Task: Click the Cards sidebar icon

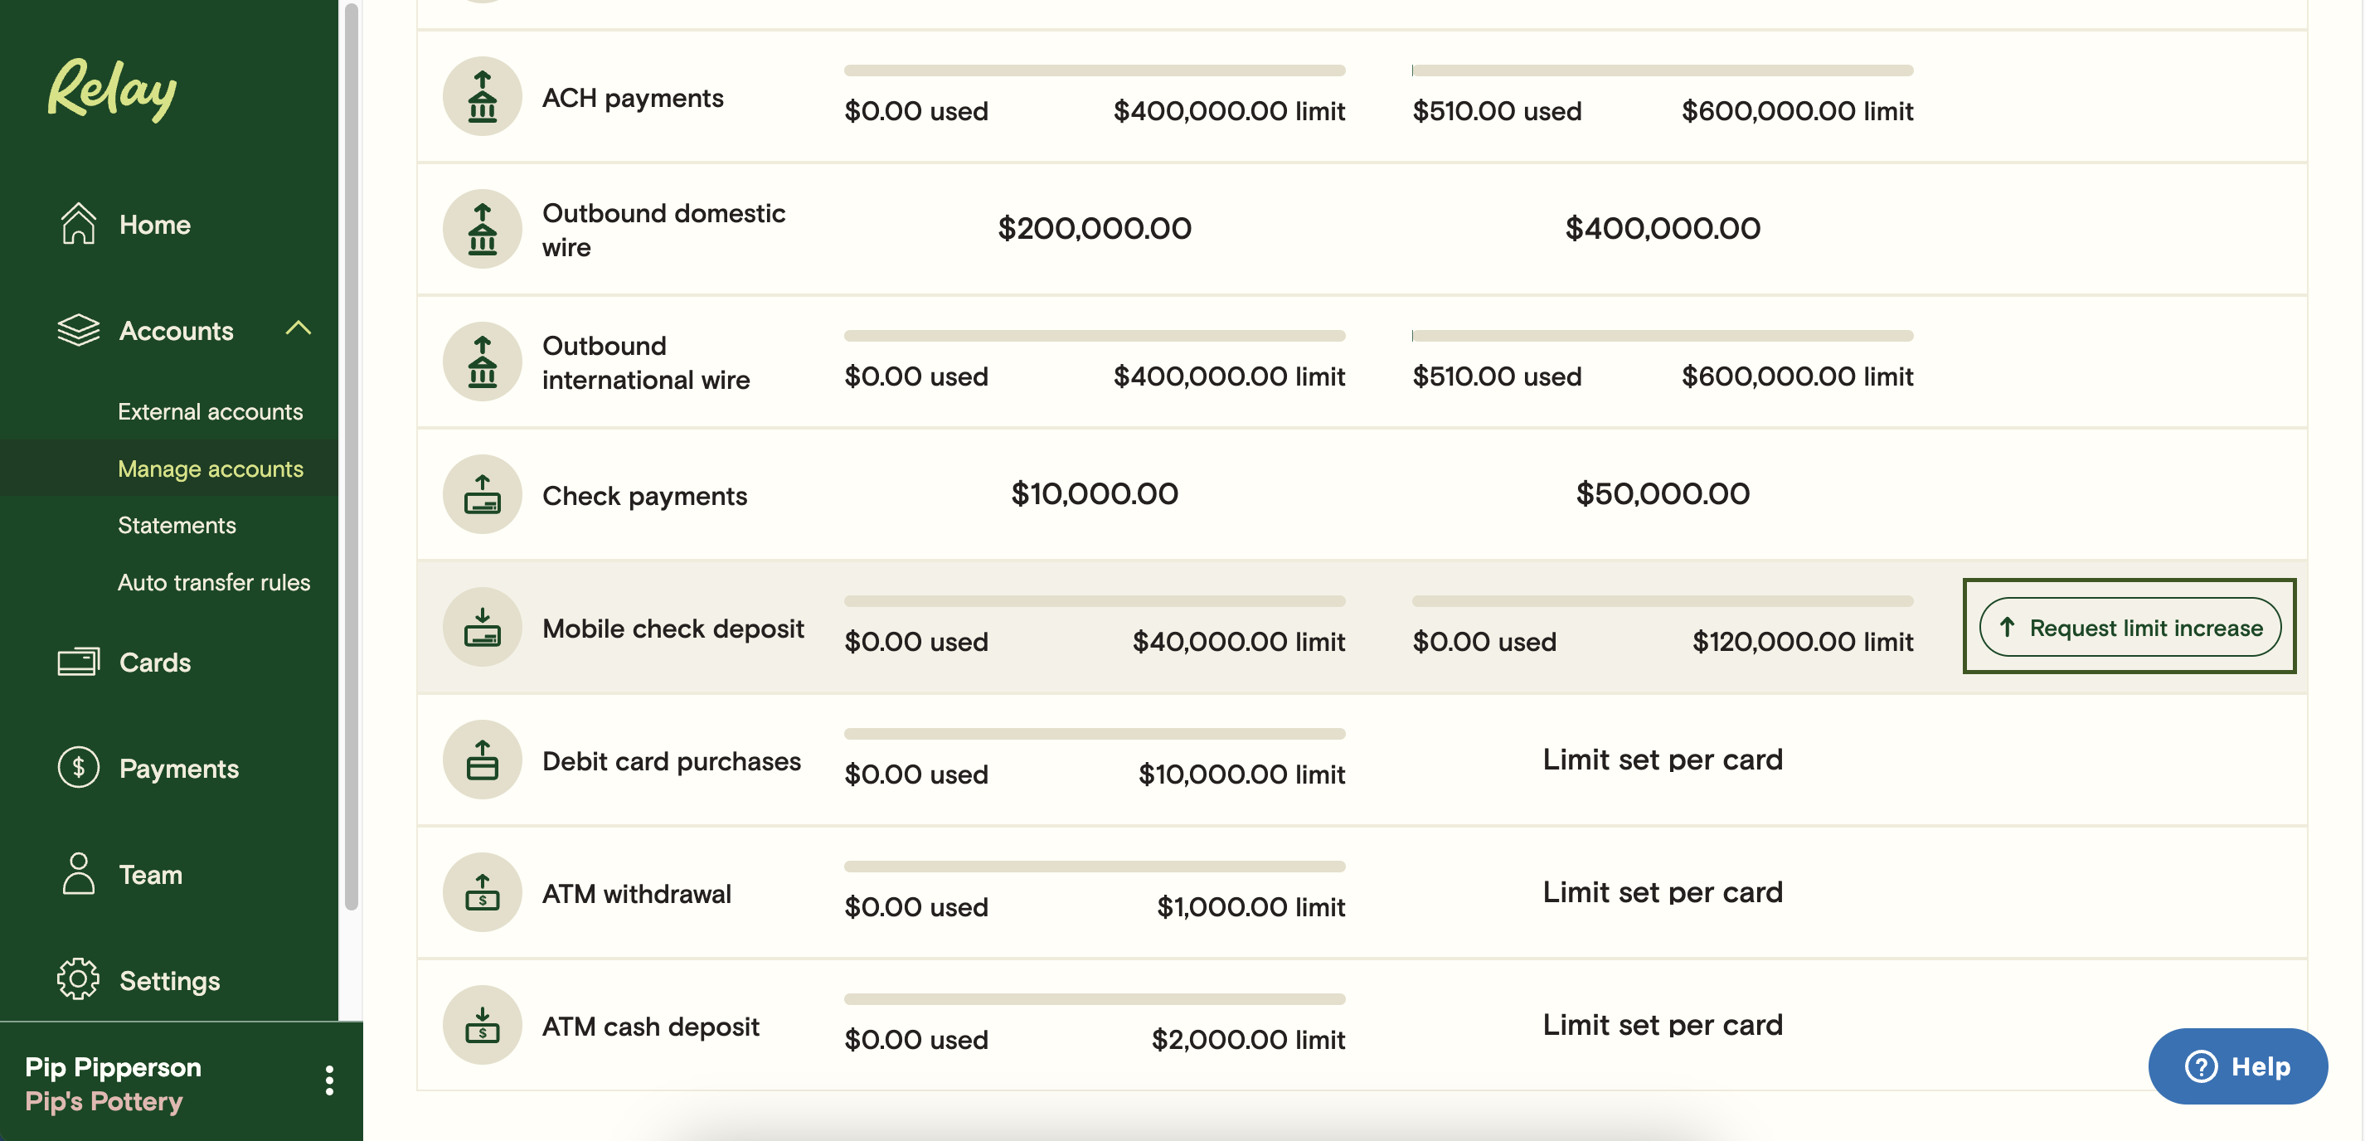Action: [78, 661]
